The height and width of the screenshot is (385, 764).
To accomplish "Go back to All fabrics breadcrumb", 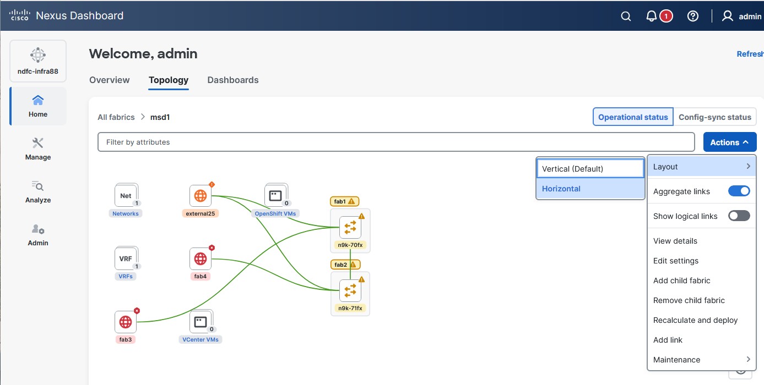I will click(x=116, y=117).
